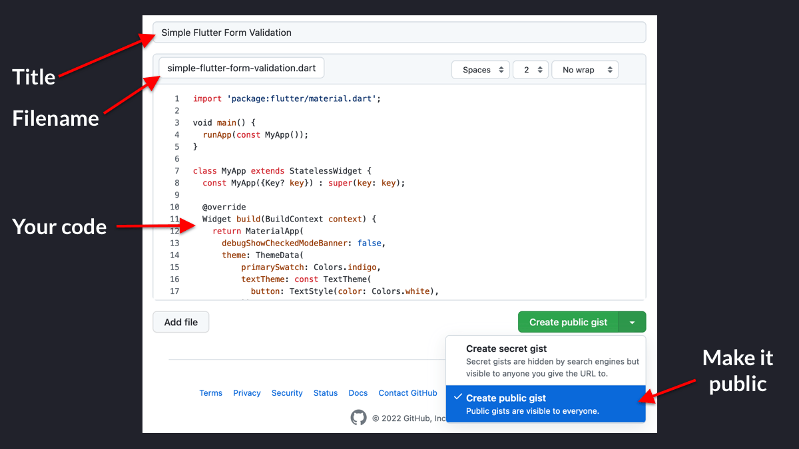The image size is (799, 449).
Task: Open the Contact GitHub footer link
Action: (x=408, y=393)
